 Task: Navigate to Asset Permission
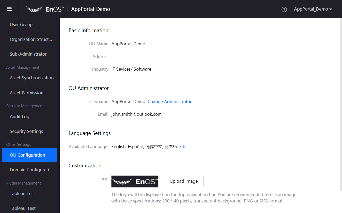point(26,93)
